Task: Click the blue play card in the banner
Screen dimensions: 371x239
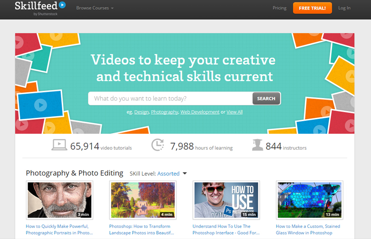Action: click(x=40, y=105)
